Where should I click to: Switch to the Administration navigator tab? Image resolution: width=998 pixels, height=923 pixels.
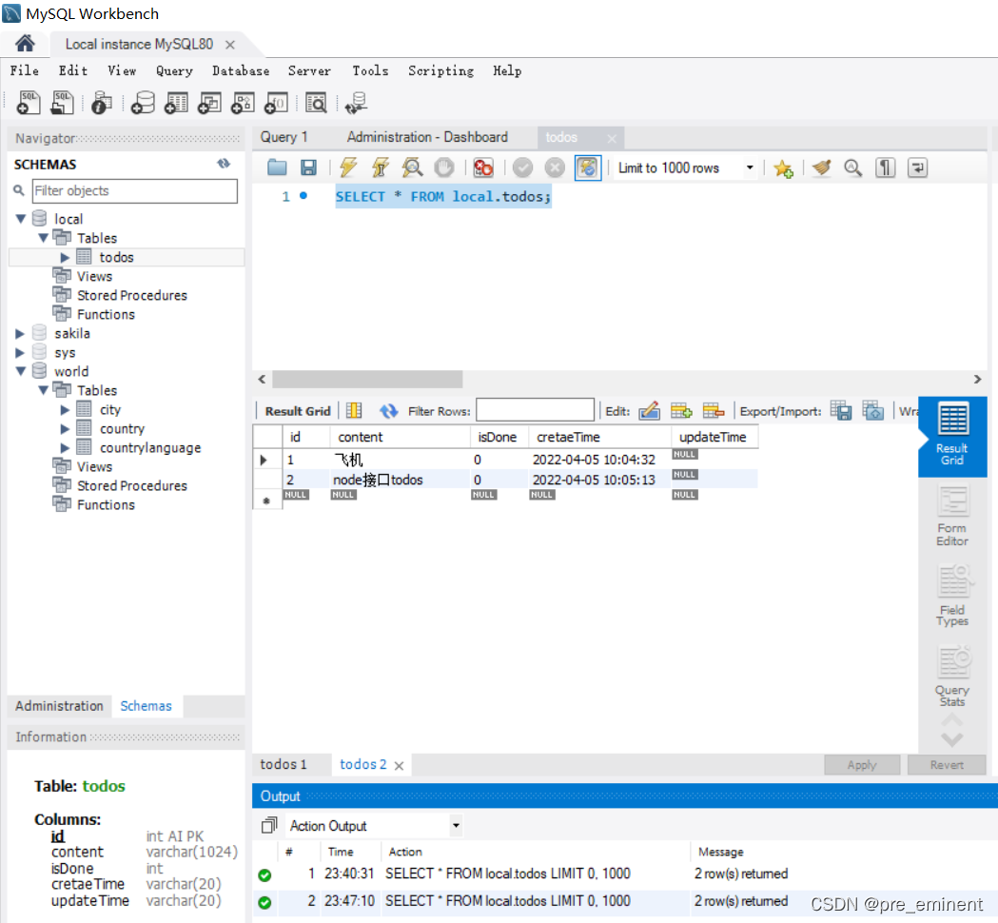(59, 706)
